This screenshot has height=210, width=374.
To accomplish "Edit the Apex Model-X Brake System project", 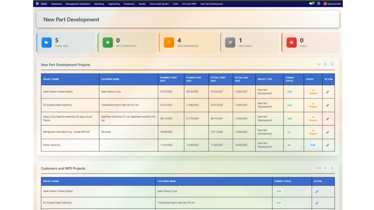I will coord(328,92).
